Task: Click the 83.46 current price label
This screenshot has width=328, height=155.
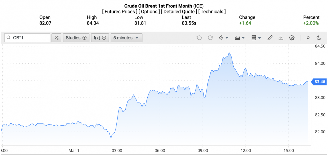Action: pyautogui.click(x=319, y=82)
